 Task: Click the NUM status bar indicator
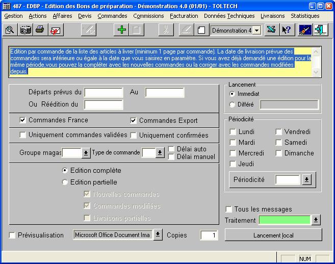tap(305, 259)
